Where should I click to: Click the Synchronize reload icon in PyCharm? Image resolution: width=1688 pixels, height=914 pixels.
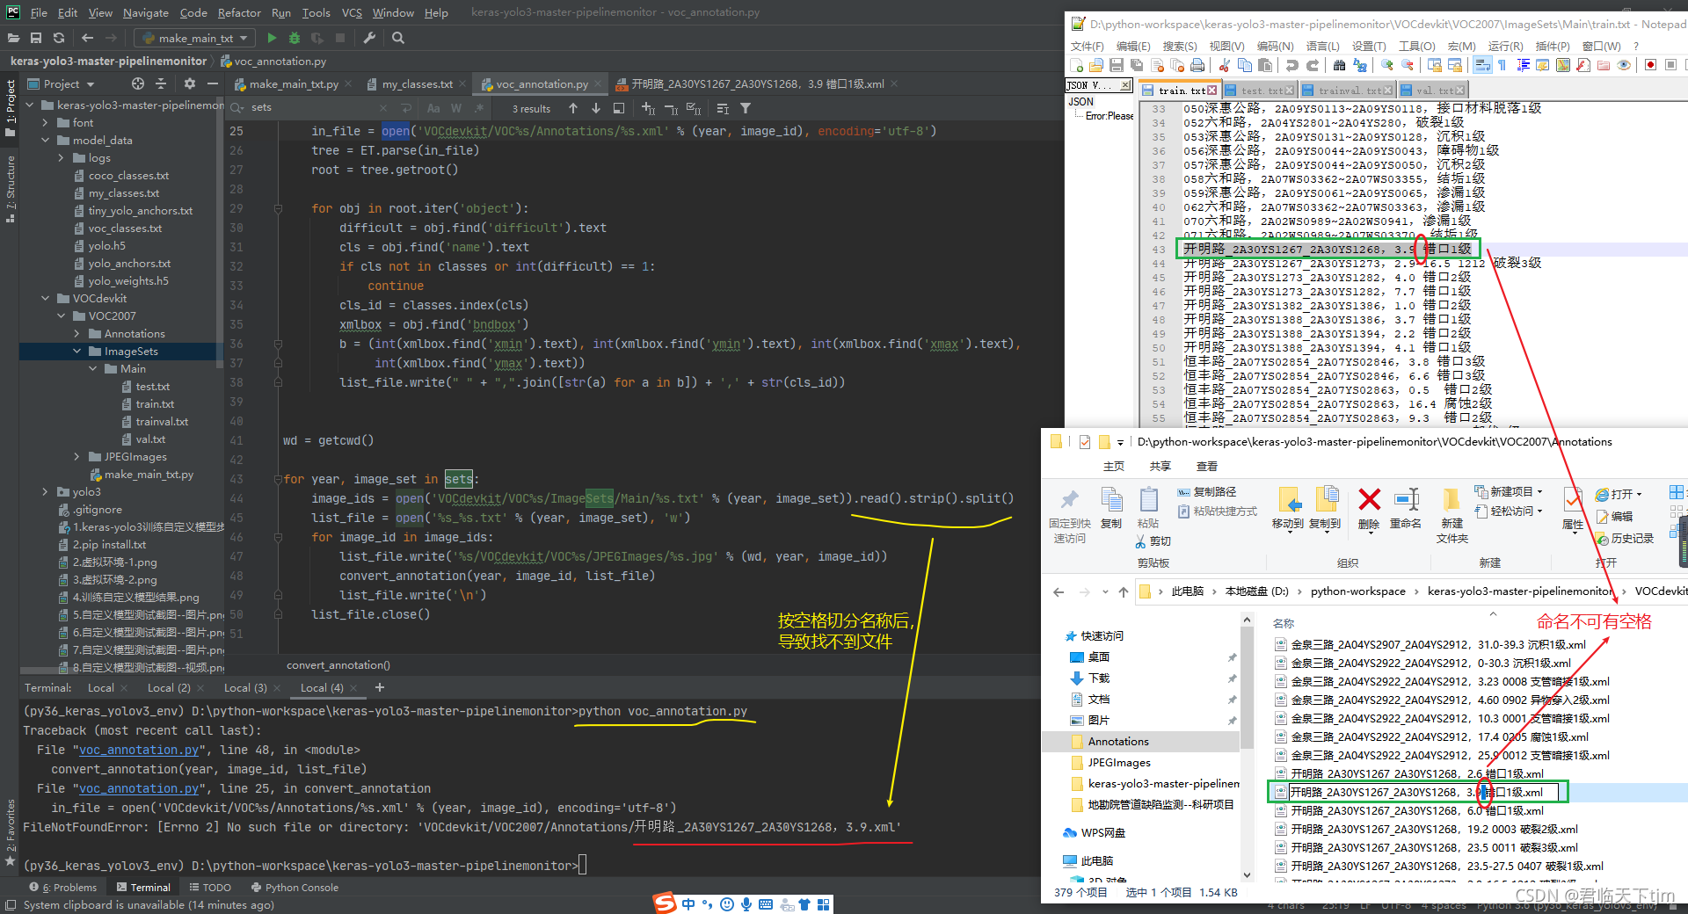59,38
